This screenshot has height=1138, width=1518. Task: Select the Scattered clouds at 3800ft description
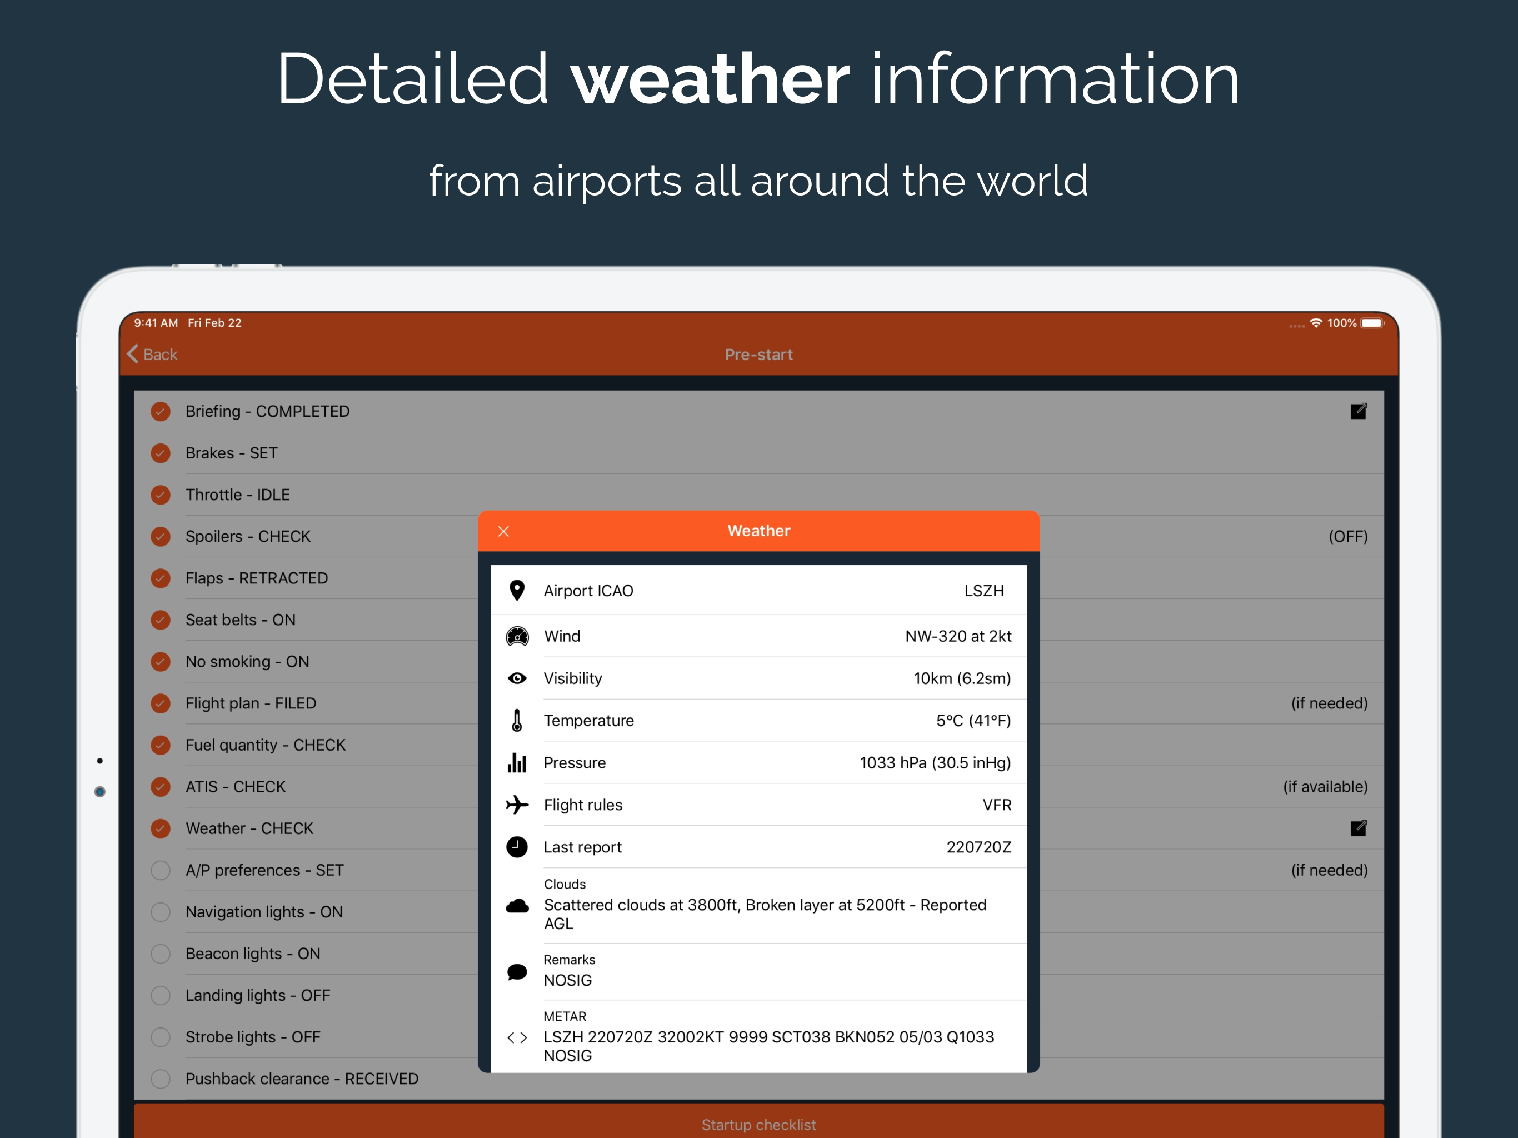pos(765,914)
